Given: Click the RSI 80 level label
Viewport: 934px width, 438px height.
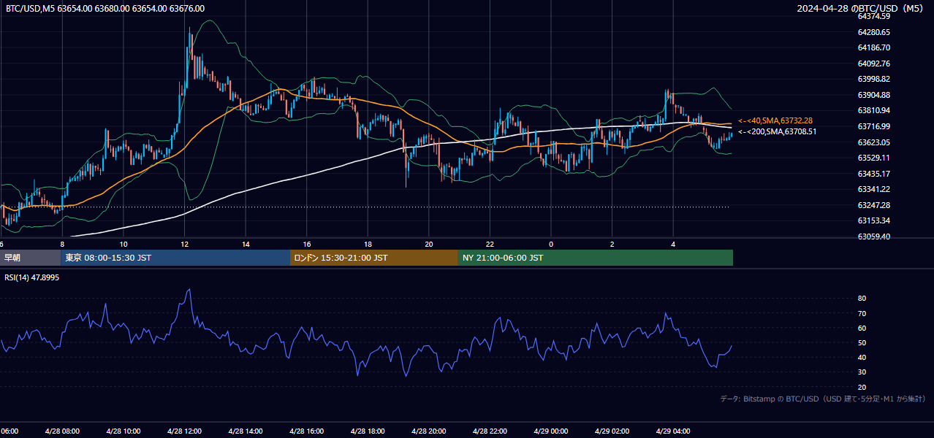Looking at the screenshot, I should pyautogui.click(x=862, y=299).
